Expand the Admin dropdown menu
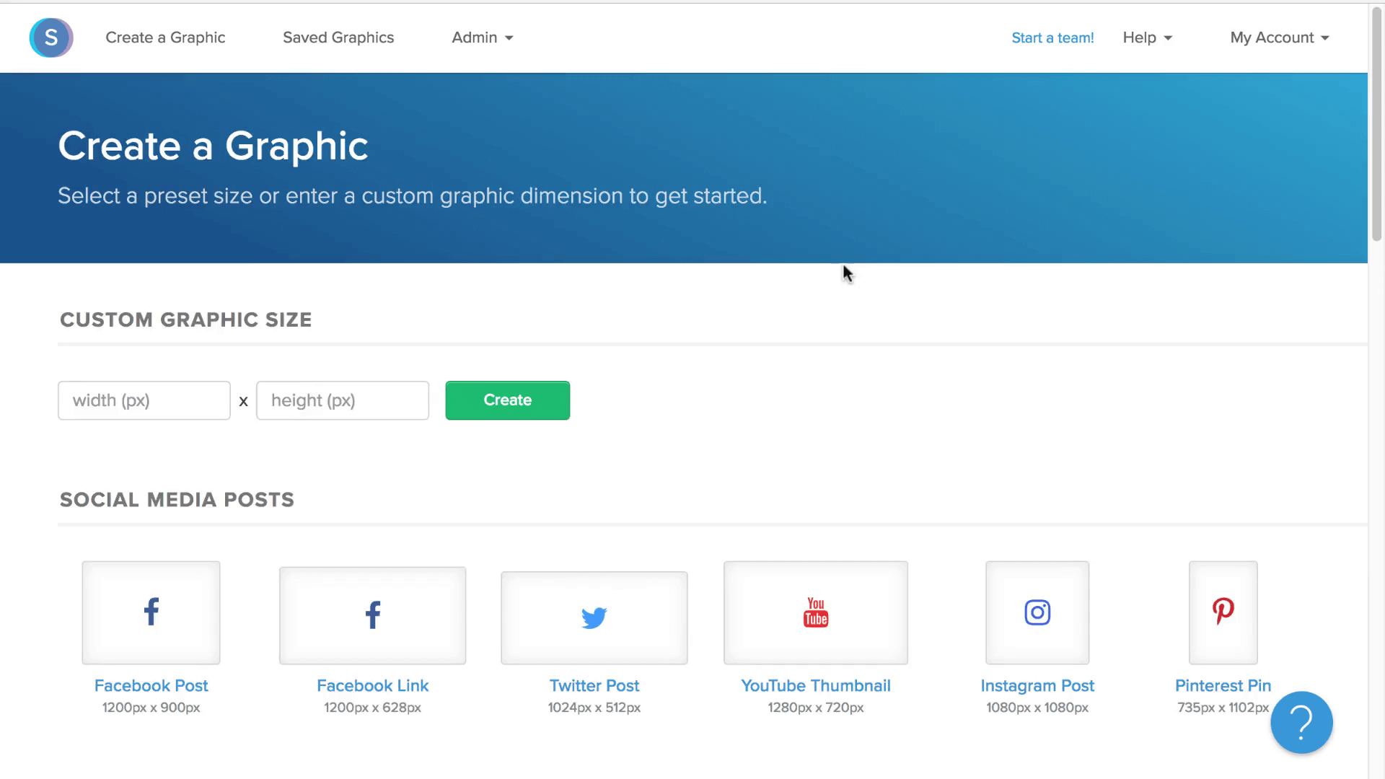The height and width of the screenshot is (779, 1385). (482, 38)
